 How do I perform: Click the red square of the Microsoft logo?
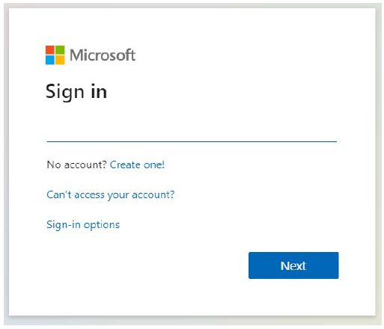tap(50, 50)
